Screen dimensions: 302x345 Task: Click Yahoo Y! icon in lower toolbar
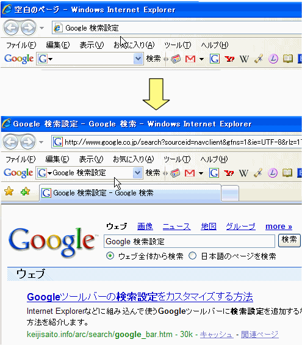coord(229,173)
